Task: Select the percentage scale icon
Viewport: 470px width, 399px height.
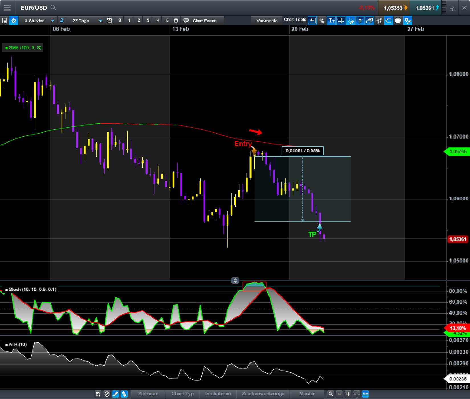Action: pyautogui.click(x=322, y=20)
